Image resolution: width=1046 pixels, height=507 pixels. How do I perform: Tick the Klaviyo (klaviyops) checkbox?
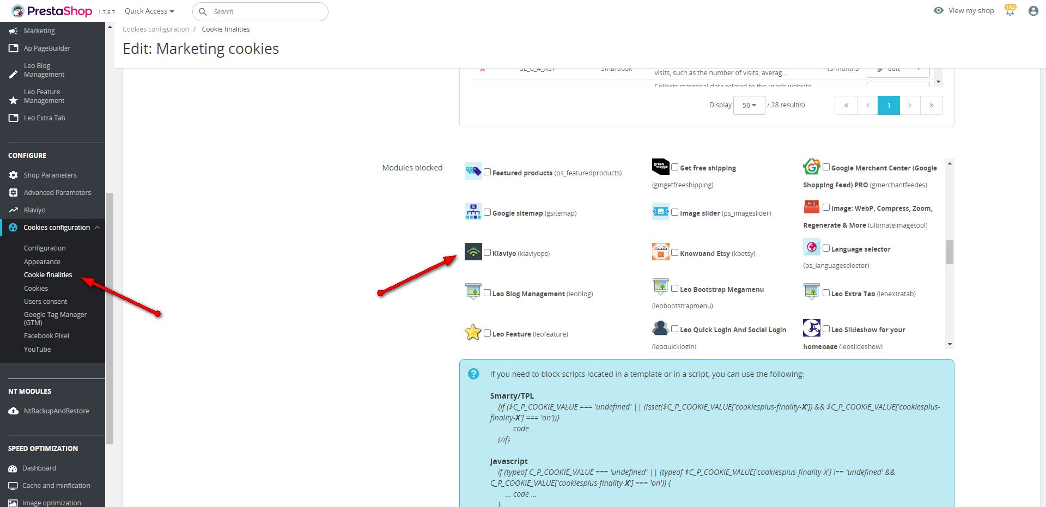click(x=488, y=253)
